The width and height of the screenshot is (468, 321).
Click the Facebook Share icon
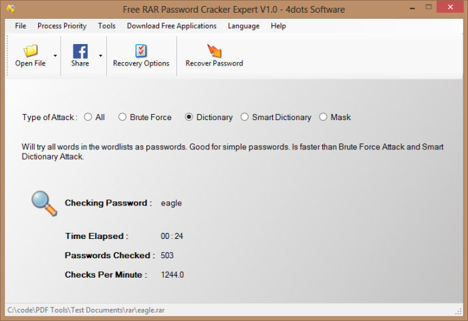point(80,51)
